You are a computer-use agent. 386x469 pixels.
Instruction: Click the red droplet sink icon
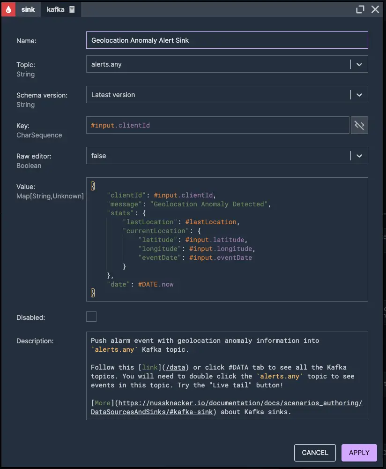(x=8, y=9)
